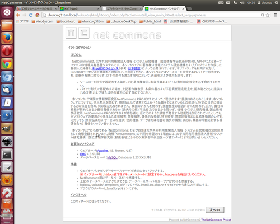
Task: Expand Localhost bookmark folder
Action: 66,21
